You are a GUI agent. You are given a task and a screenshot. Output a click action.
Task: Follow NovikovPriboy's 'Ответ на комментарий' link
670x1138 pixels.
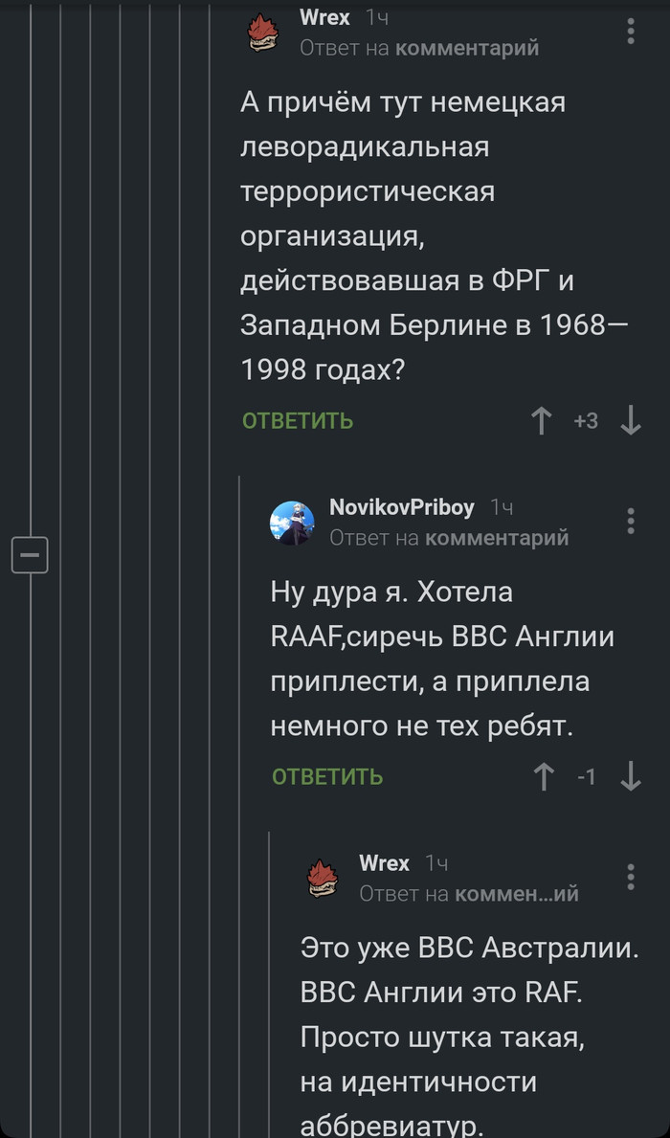coord(449,538)
